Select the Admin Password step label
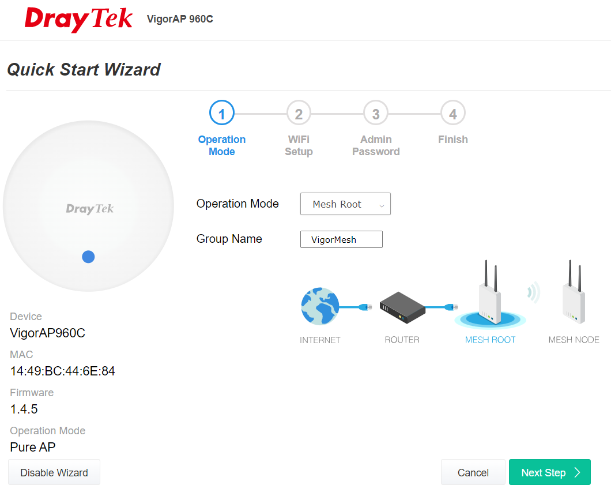This screenshot has height=485, width=611. 376,145
